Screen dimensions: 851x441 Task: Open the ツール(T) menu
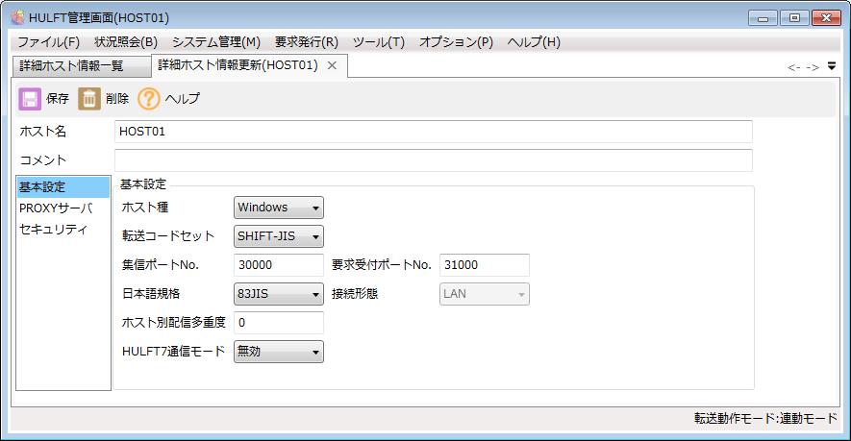[379, 42]
